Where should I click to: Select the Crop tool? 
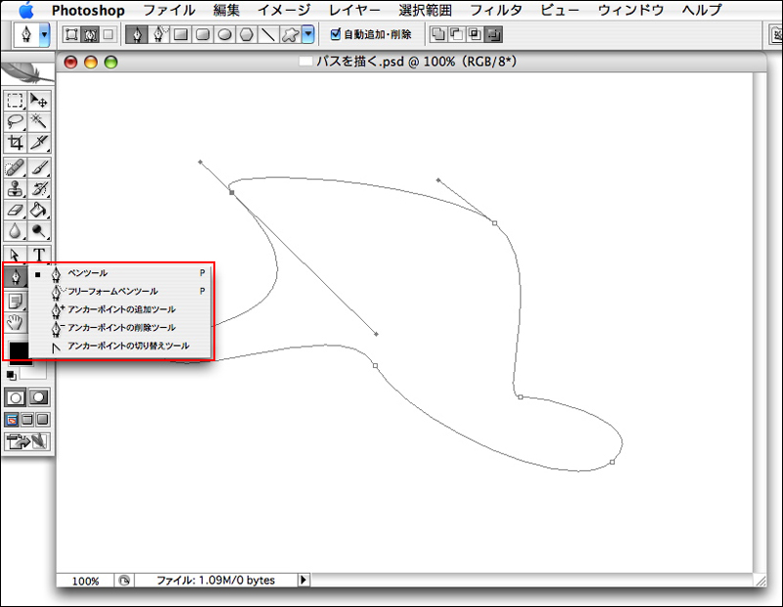pos(15,143)
